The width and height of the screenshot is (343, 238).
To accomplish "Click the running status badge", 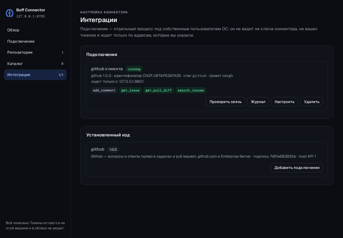I will click(134, 69).
